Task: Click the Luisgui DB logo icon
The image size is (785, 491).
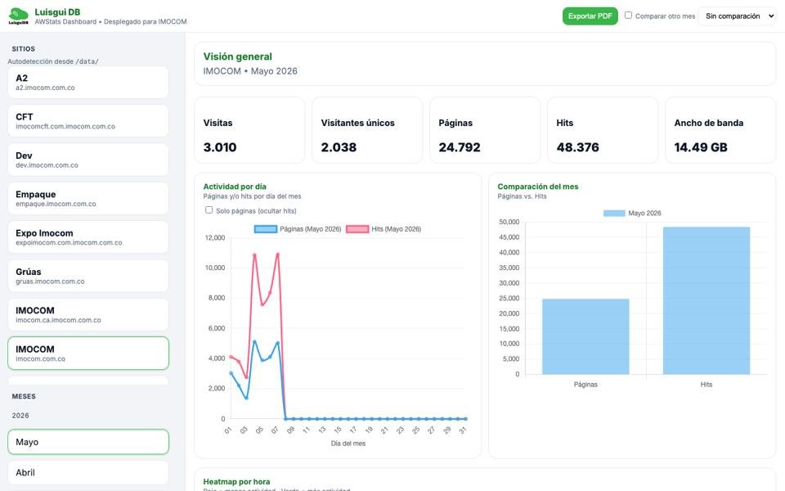Action: pos(19,16)
